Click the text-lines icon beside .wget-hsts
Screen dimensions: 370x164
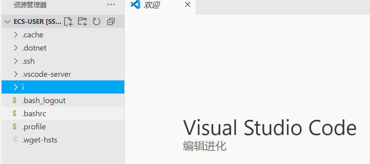pos(16,140)
